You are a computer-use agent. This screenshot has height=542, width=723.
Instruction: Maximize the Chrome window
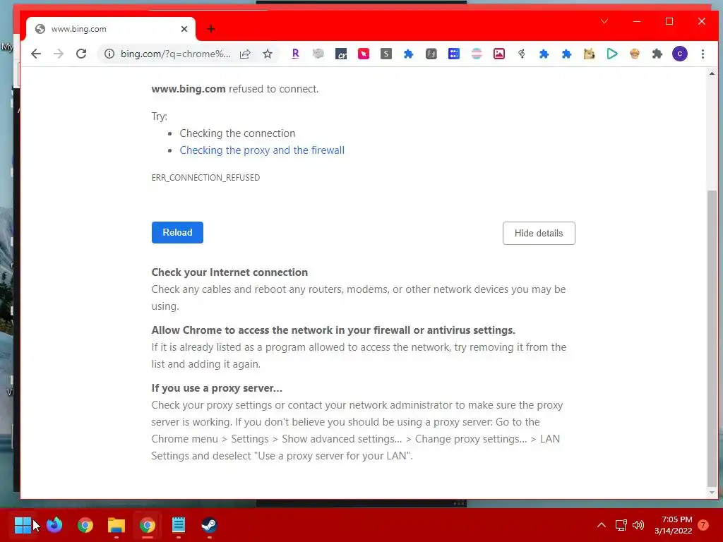(x=669, y=21)
